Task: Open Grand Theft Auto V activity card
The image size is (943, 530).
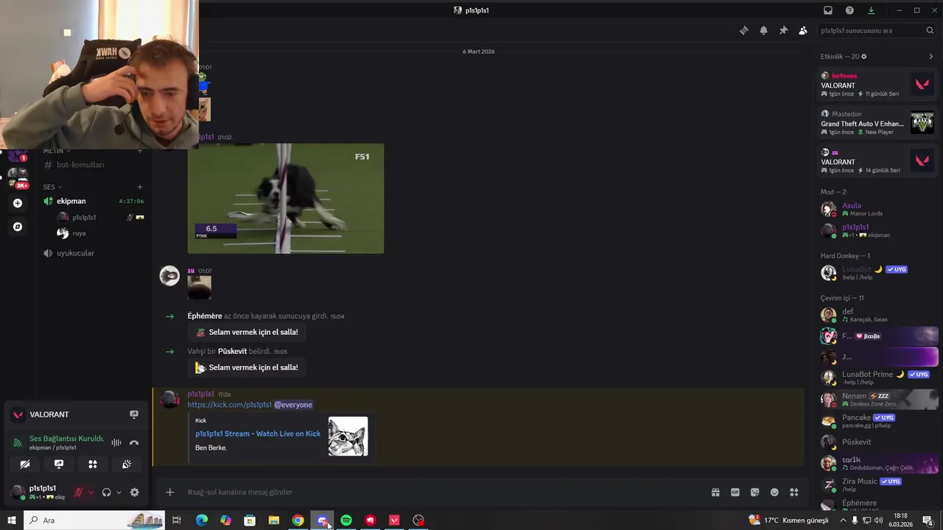Action: 877,122
